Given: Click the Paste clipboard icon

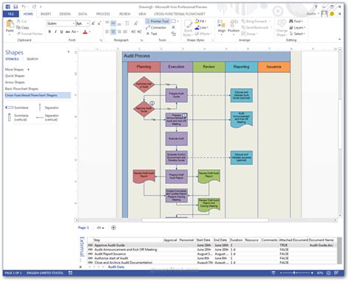Looking at the screenshot, I should pos(10,24).
